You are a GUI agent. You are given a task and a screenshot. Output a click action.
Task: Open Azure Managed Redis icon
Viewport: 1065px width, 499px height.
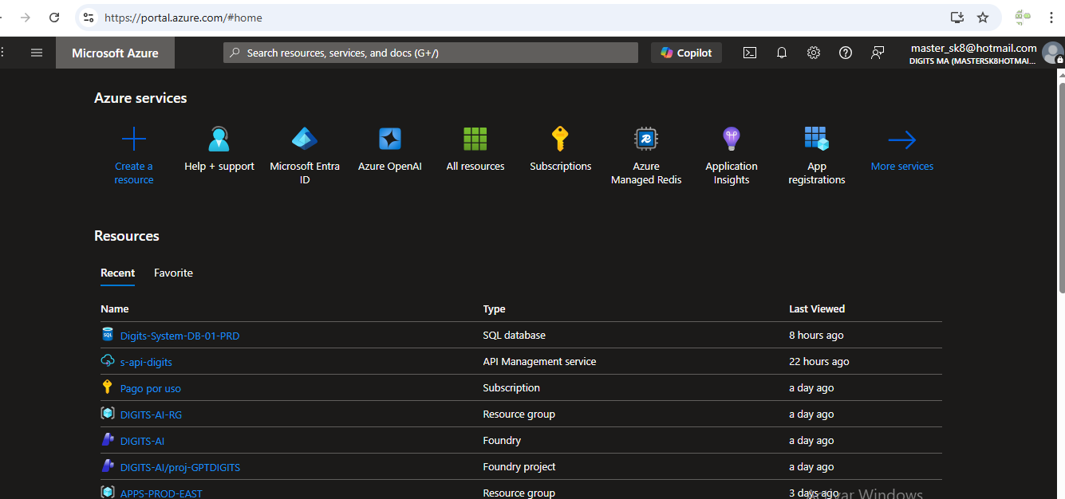pyautogui.click(x=646, y=139)
